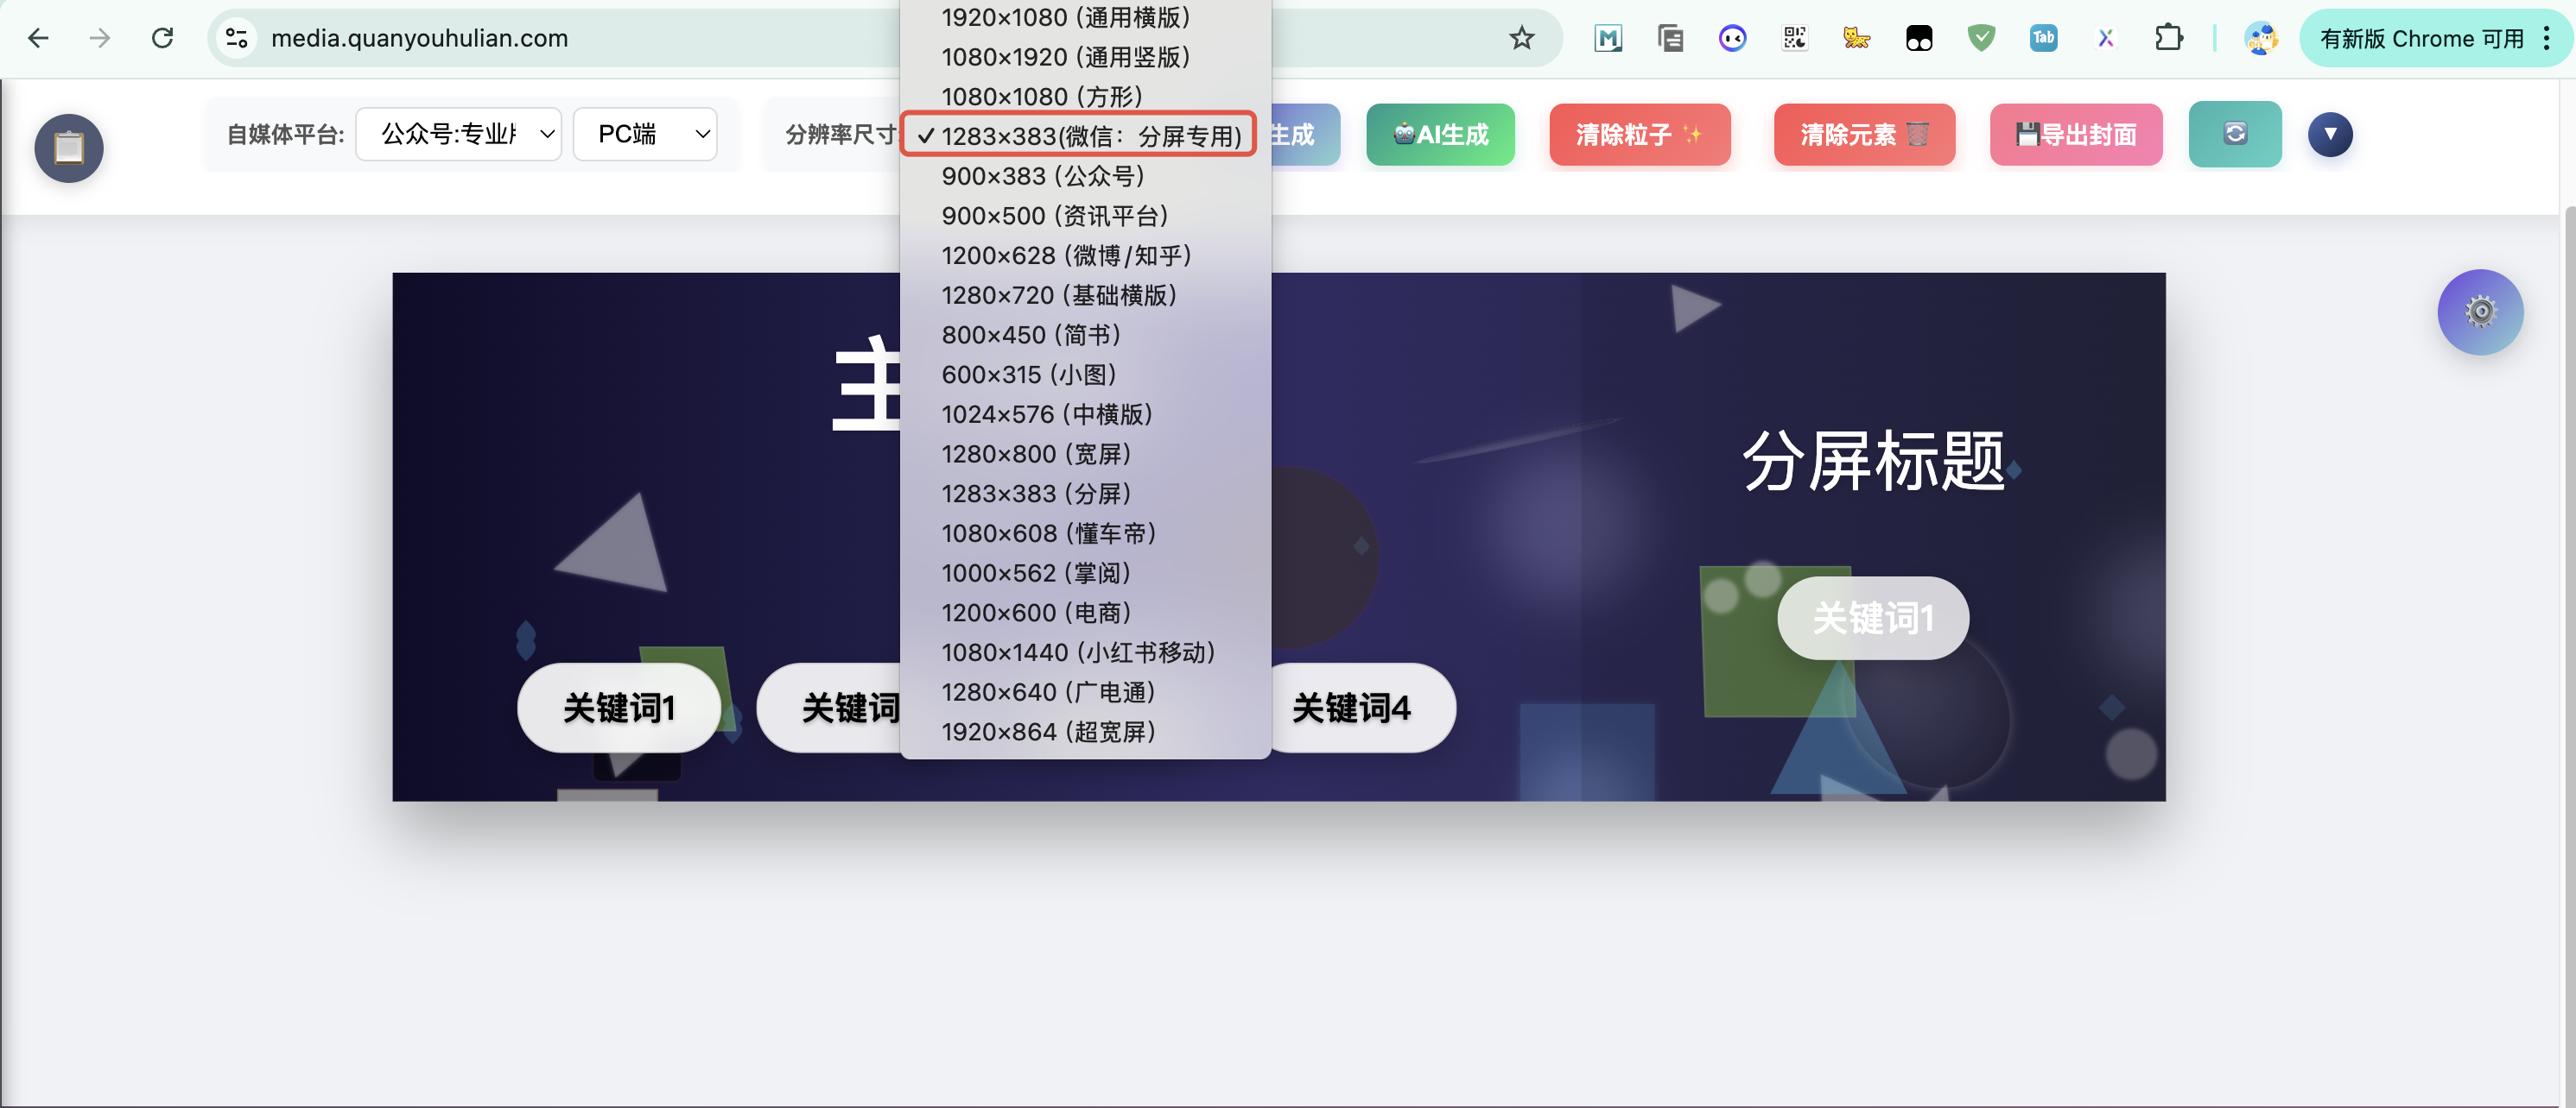The image size is (2576, 1108).
Task: Click the clipboard icon in the round button
Action: click(69, 148)
